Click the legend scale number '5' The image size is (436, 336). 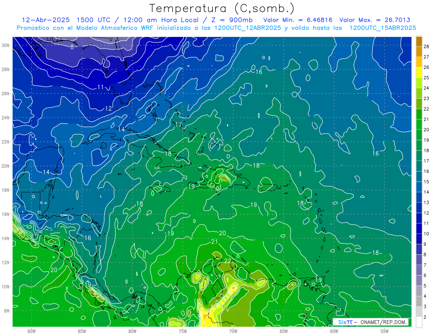[425, 286]
